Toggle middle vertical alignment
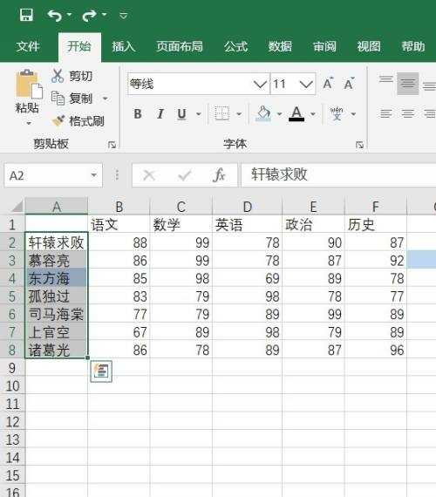This screenshot has height=497, width=436. pyautogui.click(x=408, y=84)
